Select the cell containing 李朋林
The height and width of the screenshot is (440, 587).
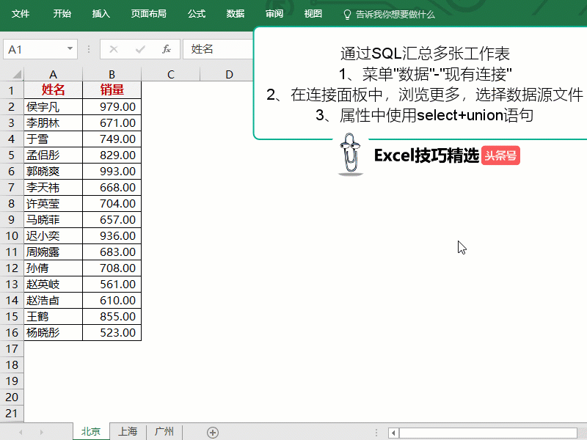[53, 122]
